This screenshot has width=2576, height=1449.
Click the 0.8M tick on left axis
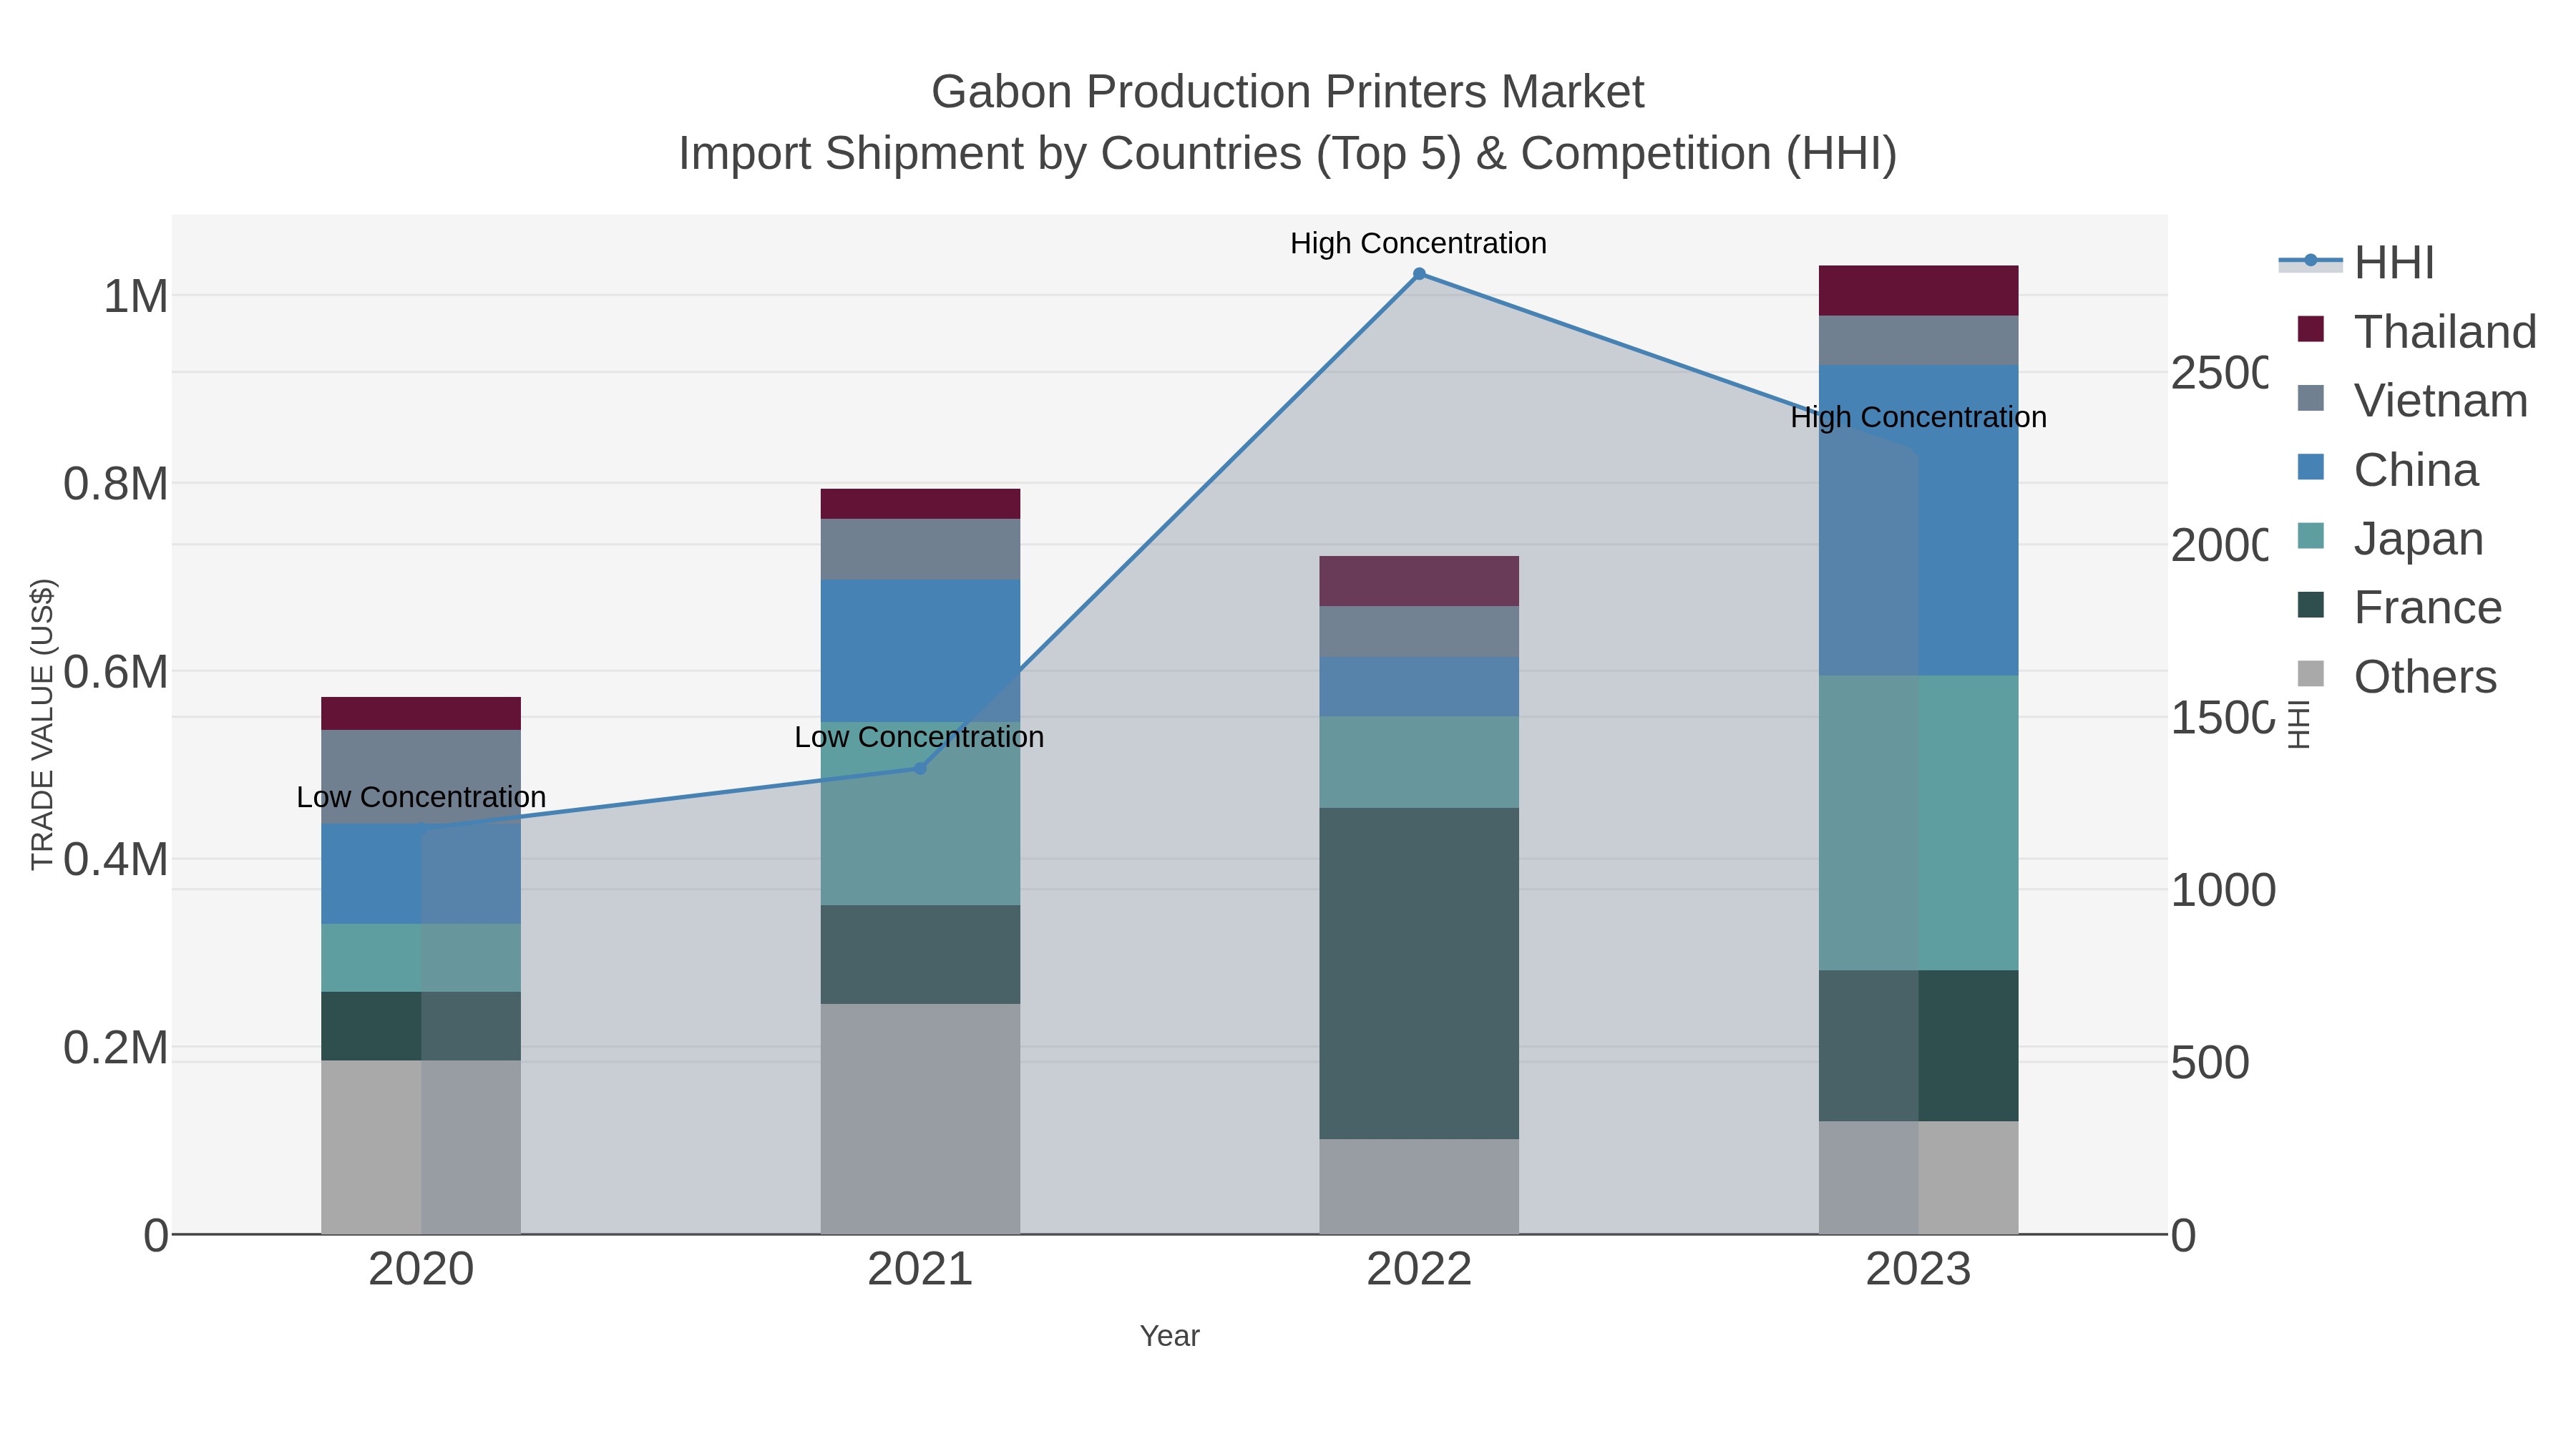116,484
